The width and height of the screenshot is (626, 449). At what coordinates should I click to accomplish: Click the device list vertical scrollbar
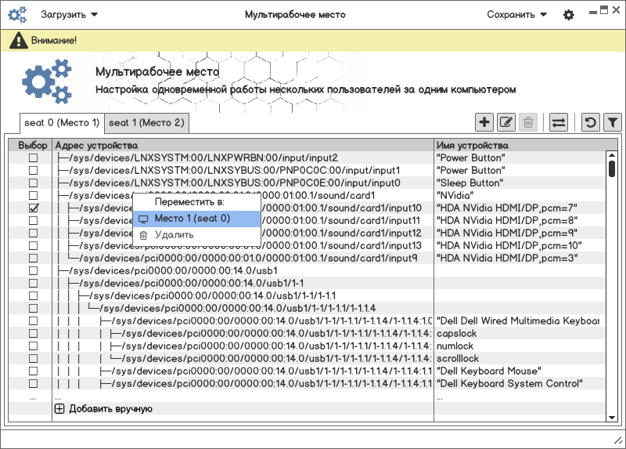click(611, 274)
